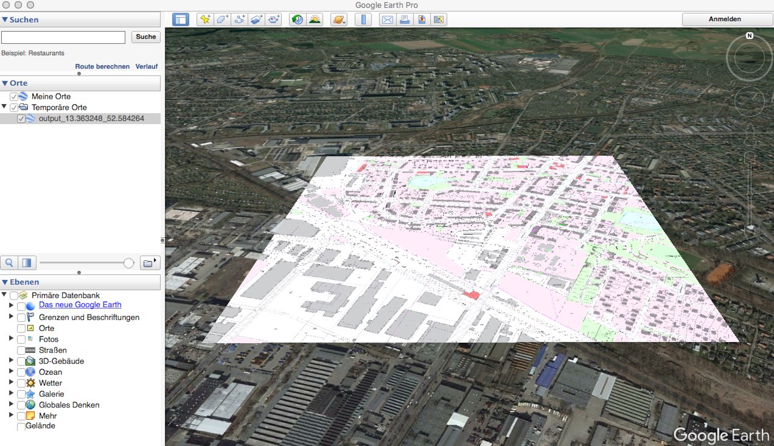Collapse the Ebenen panel header

point(5,282)
